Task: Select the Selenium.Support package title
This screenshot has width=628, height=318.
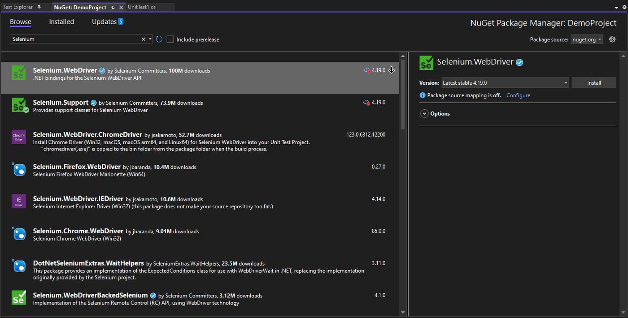Action: click(x=61, y=103)
